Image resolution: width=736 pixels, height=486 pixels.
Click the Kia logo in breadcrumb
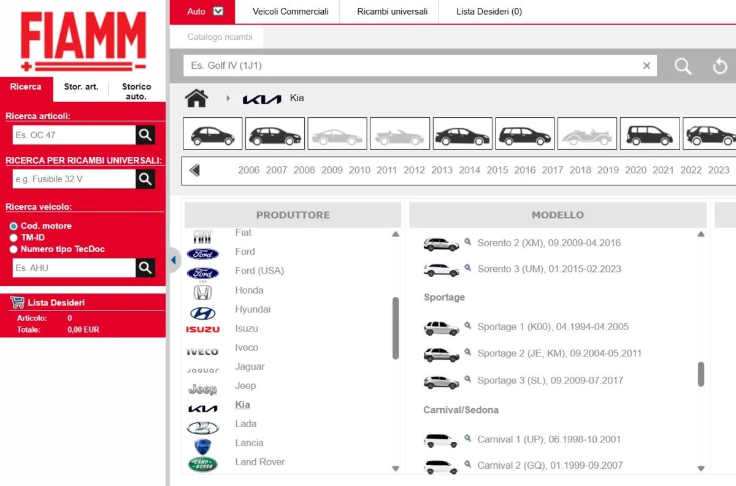click(262, 99)
